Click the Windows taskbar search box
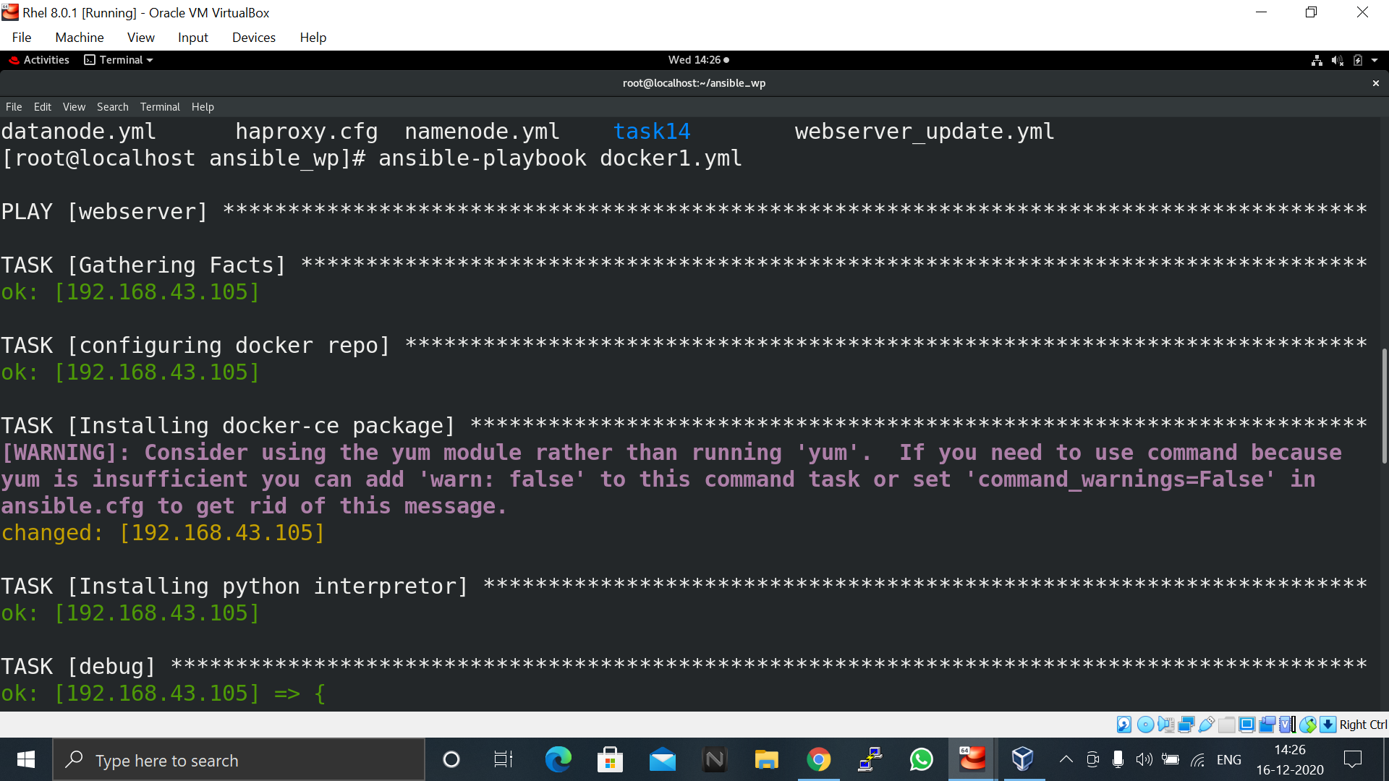The width and height of the screenshot is (1389, 781). tap(239, 760)
